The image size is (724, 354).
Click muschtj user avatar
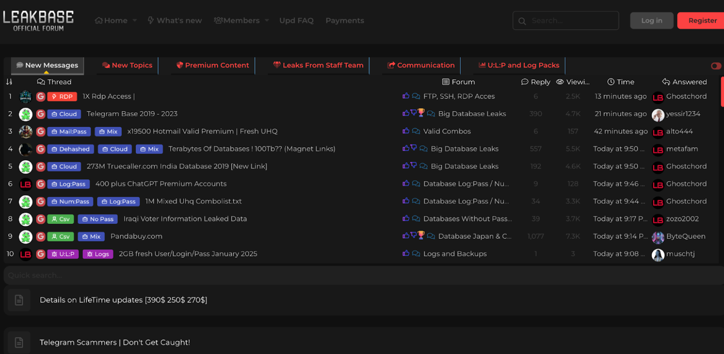click(x=658, y=255)
